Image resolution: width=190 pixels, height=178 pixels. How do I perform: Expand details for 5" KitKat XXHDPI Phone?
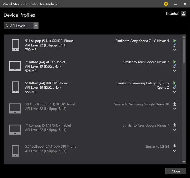click(x=175, y=92)
